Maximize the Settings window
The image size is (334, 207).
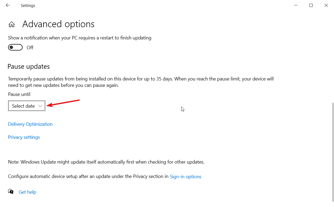coord(311,5)
